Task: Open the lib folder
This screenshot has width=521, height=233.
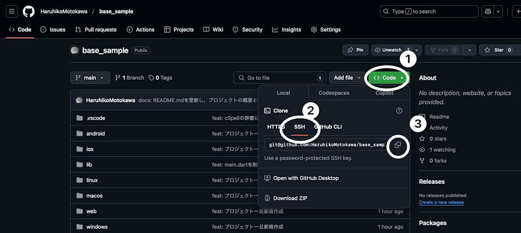Action: (x=89, y=164)
